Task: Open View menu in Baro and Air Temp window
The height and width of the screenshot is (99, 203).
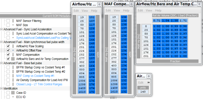Action: coord(149,10)
